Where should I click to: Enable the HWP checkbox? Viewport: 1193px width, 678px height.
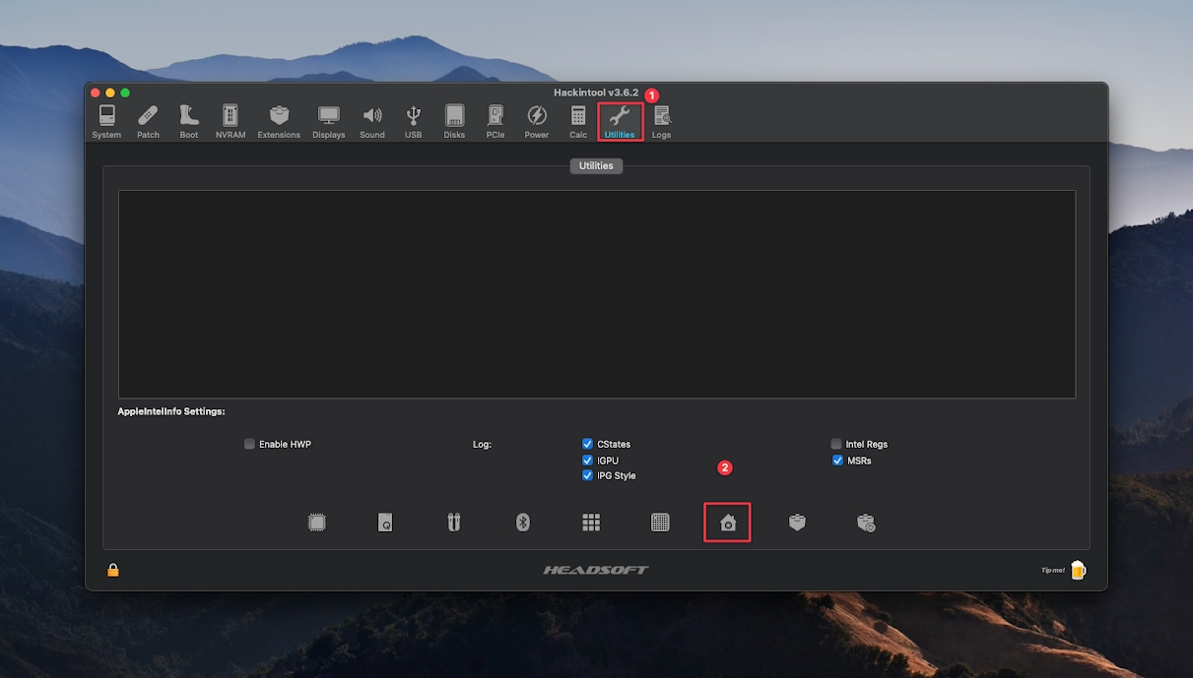(x=250, y=444)
